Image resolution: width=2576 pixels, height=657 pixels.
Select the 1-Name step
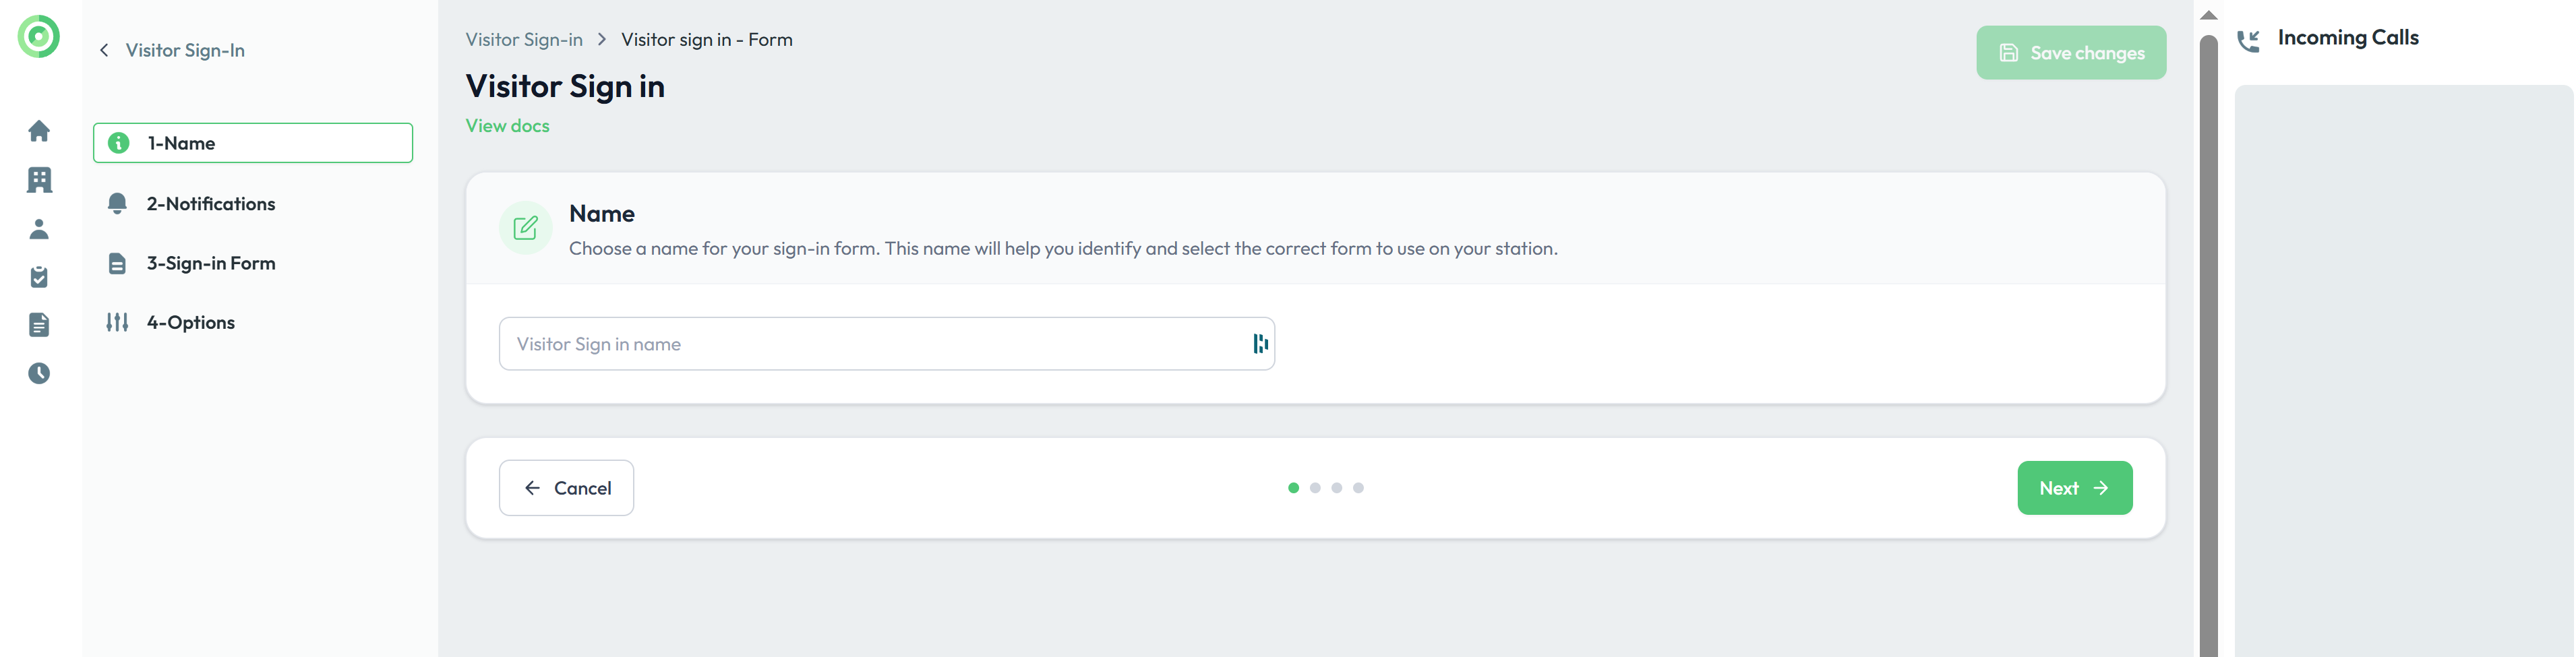(253, 143)
